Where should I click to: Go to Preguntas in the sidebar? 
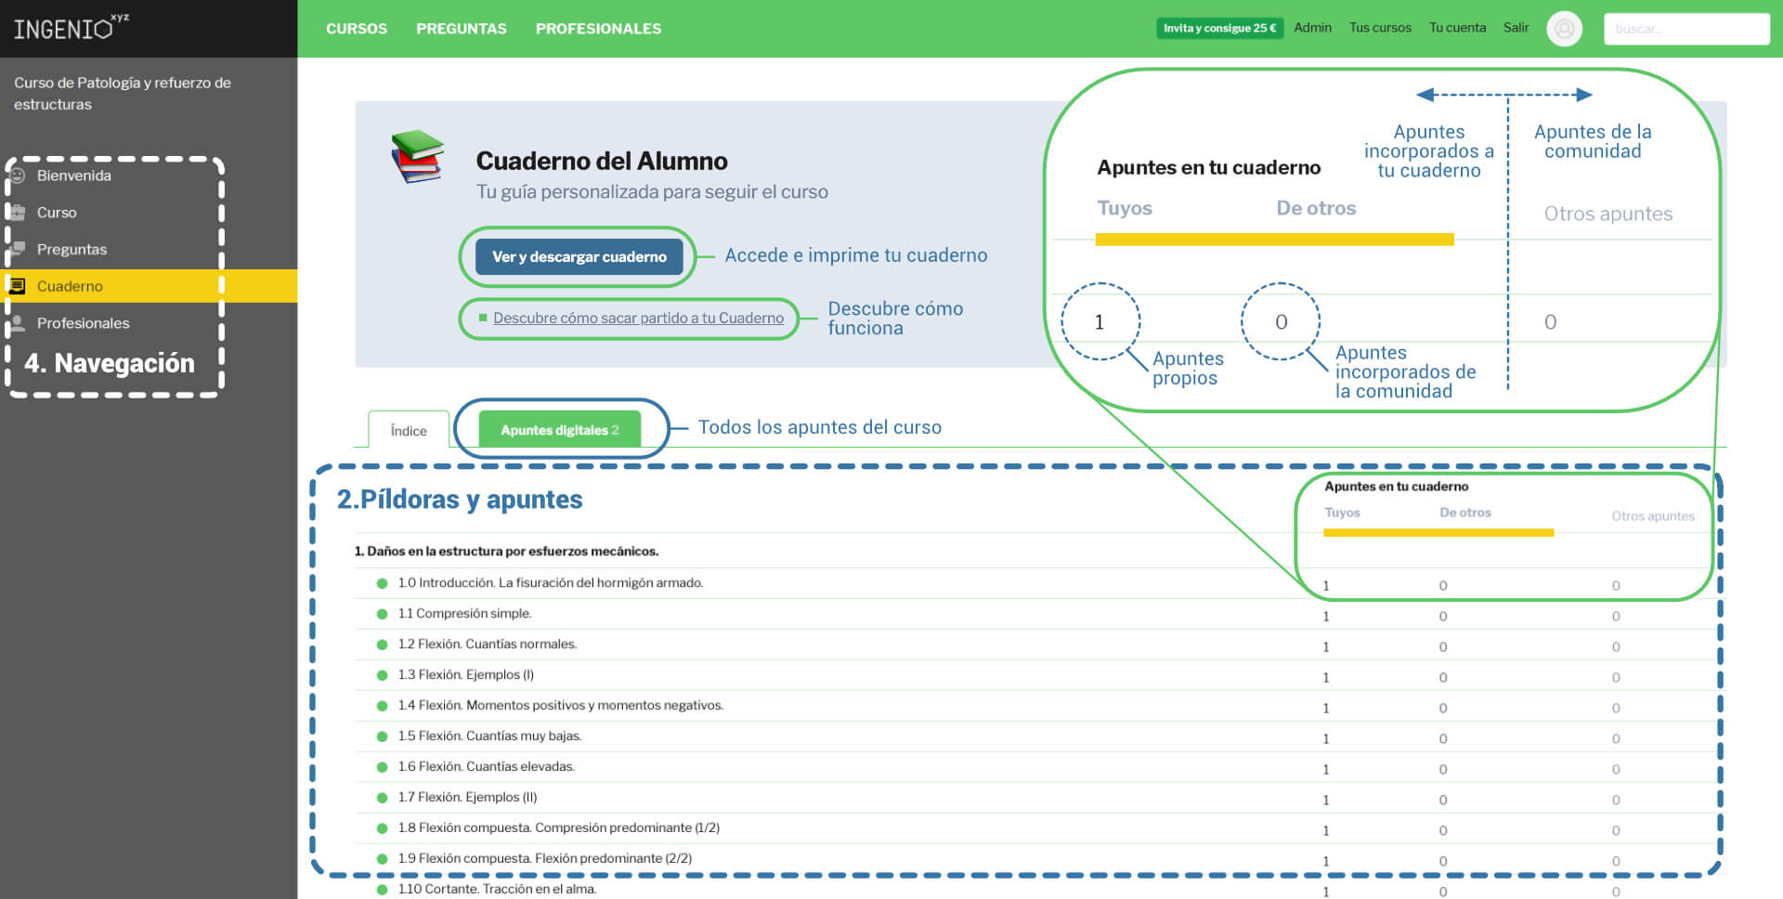point(72,249)
